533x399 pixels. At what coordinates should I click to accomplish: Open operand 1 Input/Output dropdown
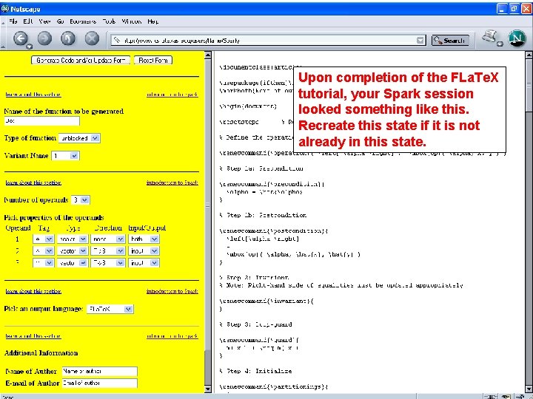144,239
